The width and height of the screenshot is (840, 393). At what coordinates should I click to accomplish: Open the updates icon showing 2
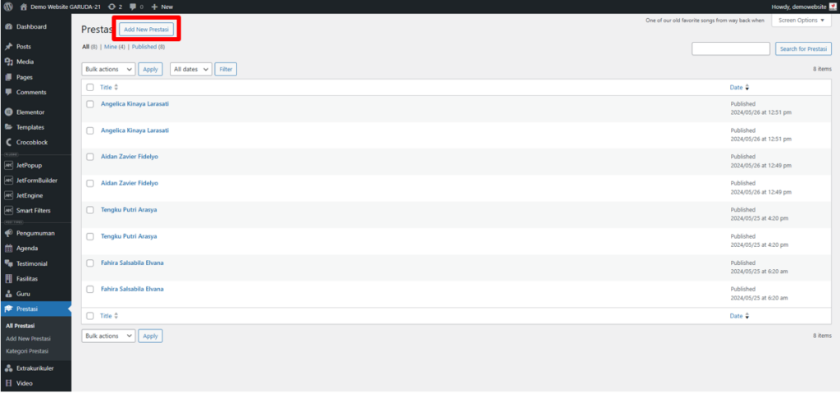(112, 7)
